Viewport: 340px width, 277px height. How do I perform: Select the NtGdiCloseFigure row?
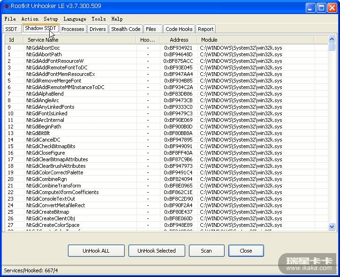tap(166, 153)
